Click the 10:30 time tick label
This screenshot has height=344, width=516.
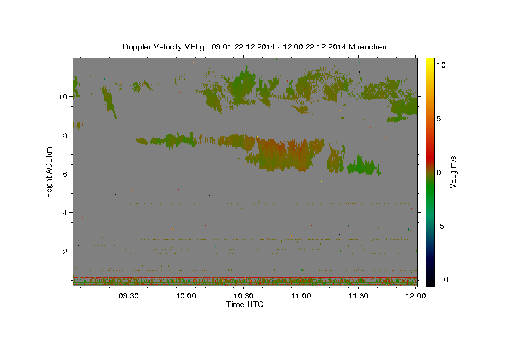pos(243,296)
